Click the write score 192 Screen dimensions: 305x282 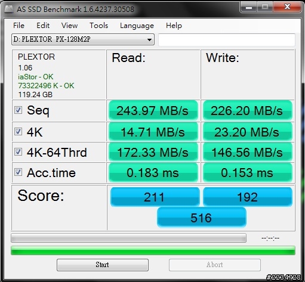pyautogui.click(x=248, y=197)
